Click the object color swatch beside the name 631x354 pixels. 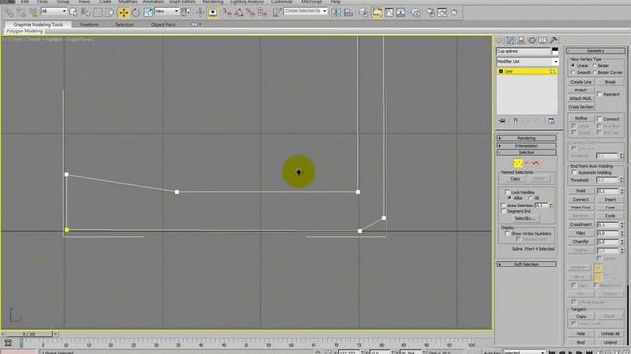point(555,51)
